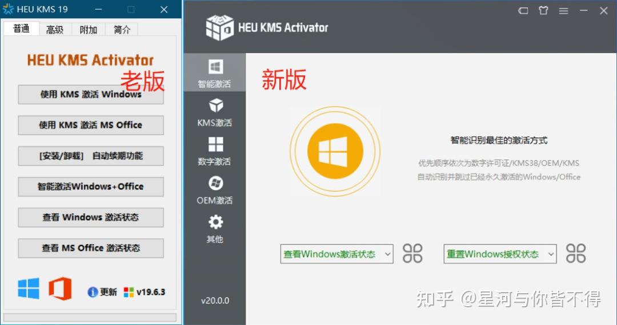Image resolution: width=617 pixels, height=325 pixels.
Task: Click the progress bar at old window bottom
Action: coord(90,317)
